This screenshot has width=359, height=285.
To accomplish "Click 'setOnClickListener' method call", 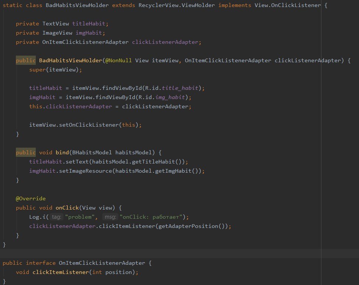I will click(89, 125).
